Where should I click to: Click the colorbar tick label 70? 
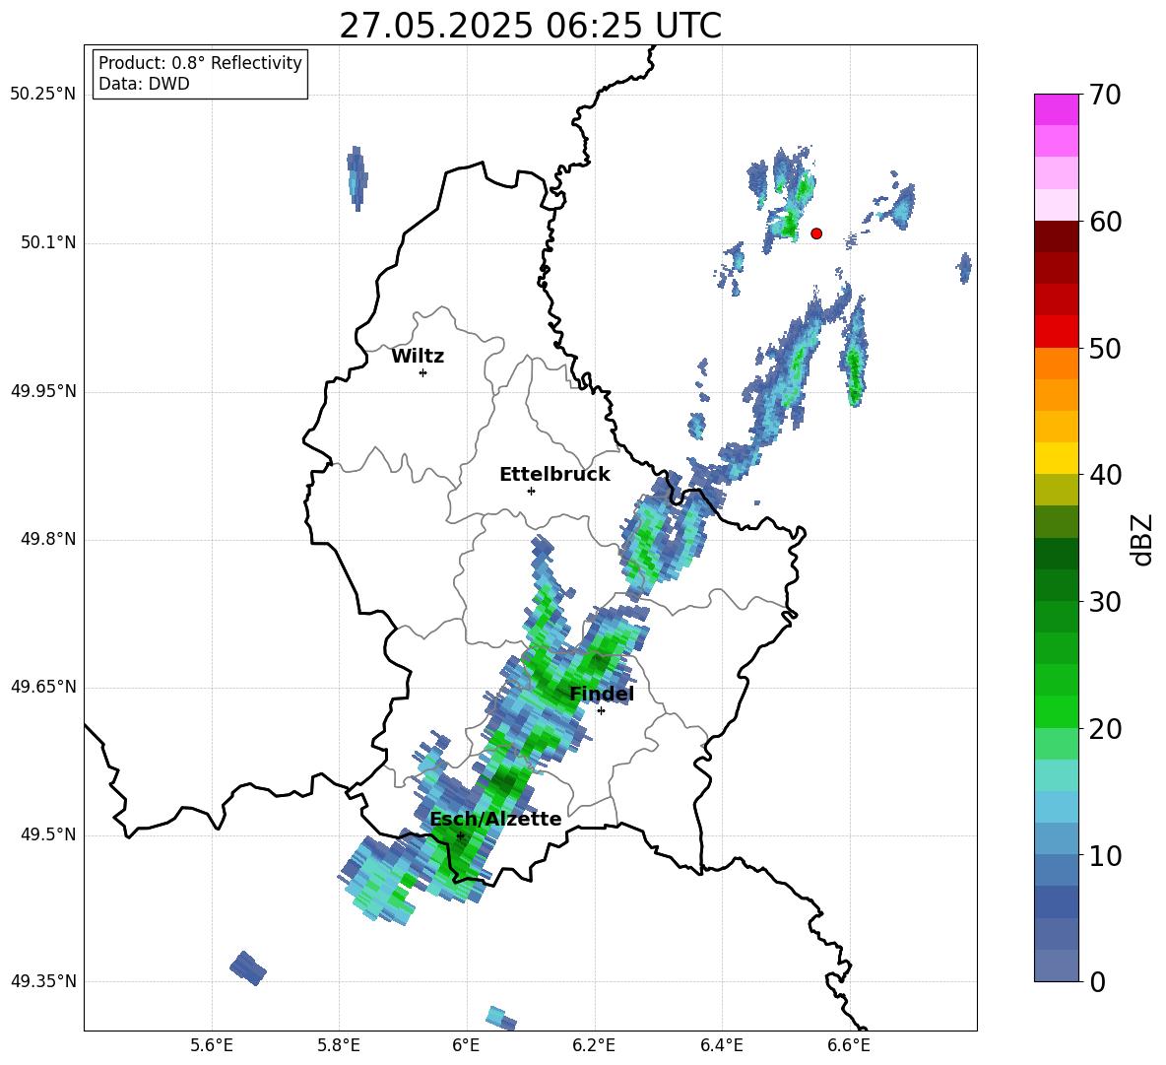click(1105, 96)
